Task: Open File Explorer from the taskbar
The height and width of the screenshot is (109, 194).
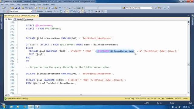Action: tap(12, 107)
